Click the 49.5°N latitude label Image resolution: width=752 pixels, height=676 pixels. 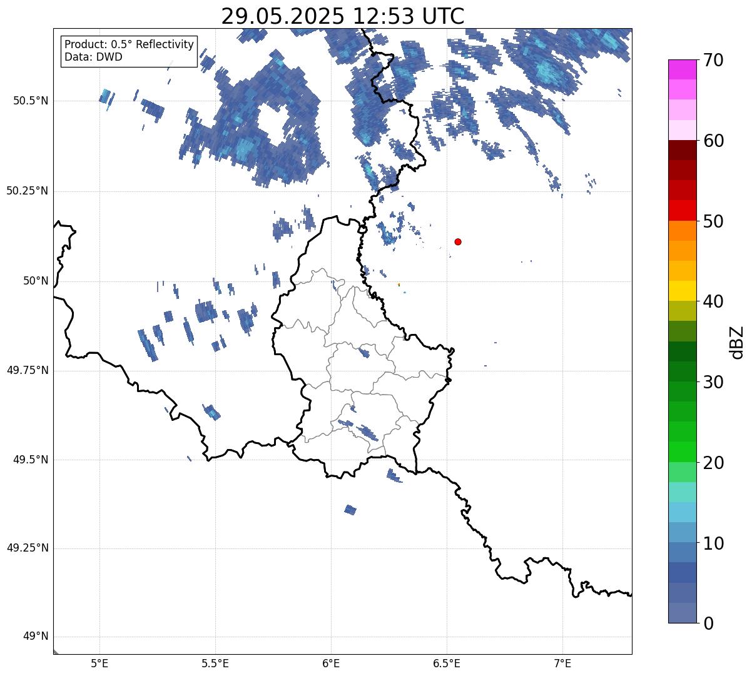[31, 460]
